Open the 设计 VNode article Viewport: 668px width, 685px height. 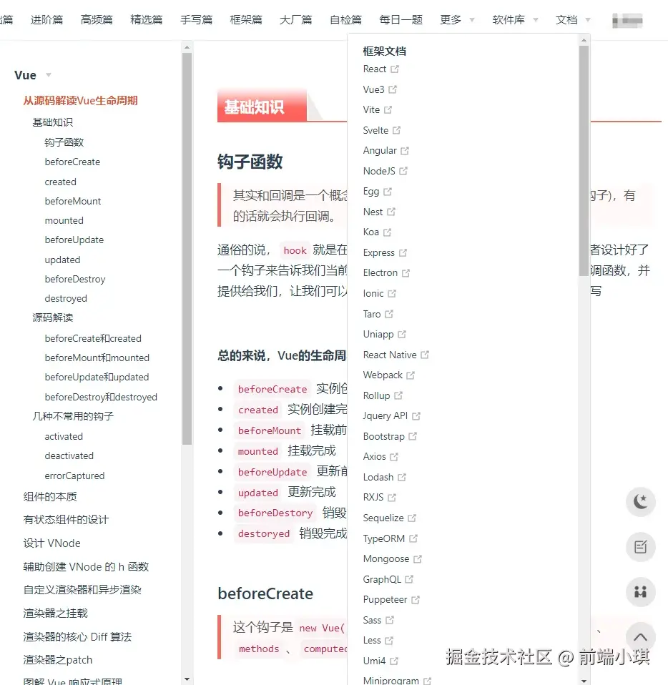pos(52,543)
